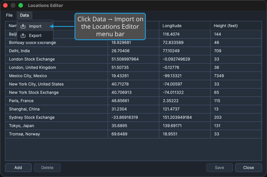The image size is (267, 177).
Task: Select New York City, United States cell
Action: click(x=56, y=84)
